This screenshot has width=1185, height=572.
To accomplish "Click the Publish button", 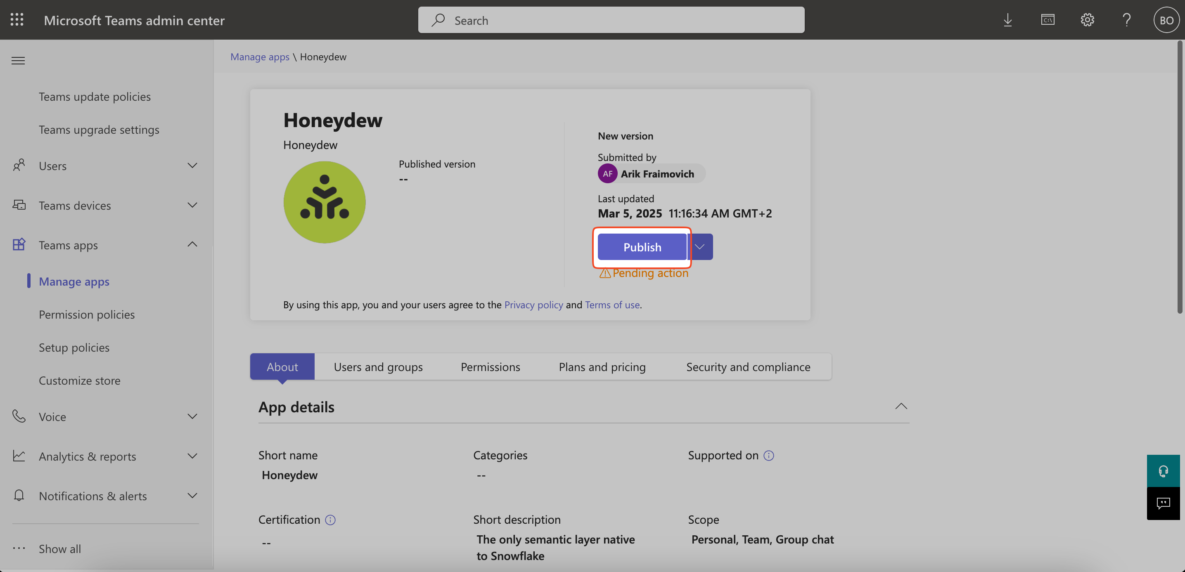I will (x=642, y=247).
